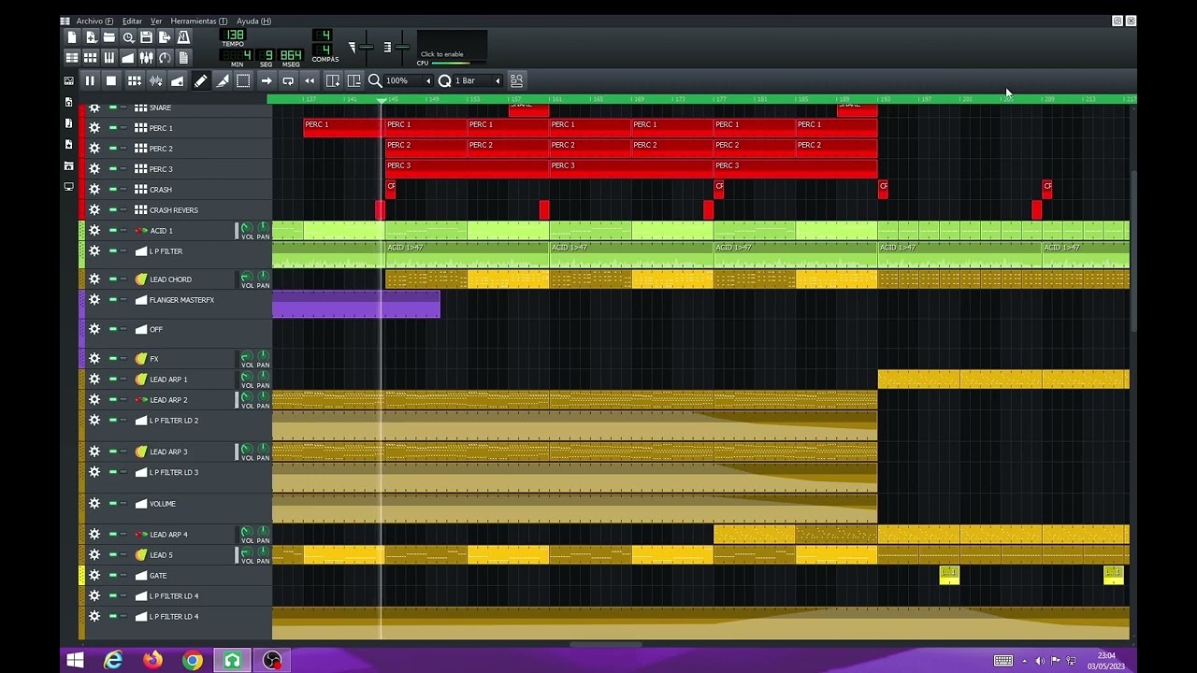Create a new project with the toolbar icon
This screenshot has width=1197, height=673.
click(72, 37)
